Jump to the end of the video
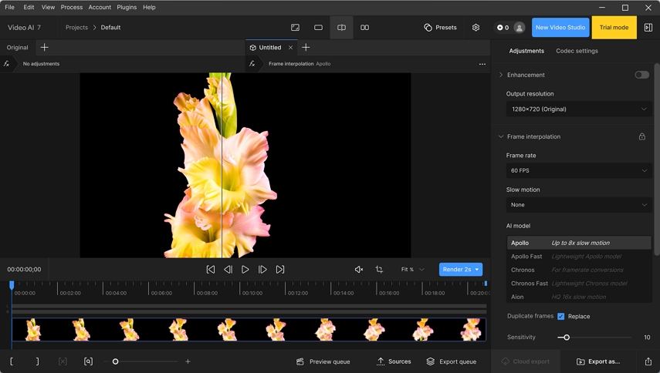 coord(280,269)
